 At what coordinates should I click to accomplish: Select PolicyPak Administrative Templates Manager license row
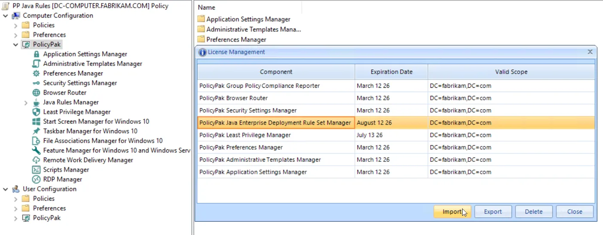[396, 160]
